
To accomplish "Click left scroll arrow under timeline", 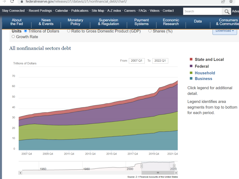I will [20, 173].
